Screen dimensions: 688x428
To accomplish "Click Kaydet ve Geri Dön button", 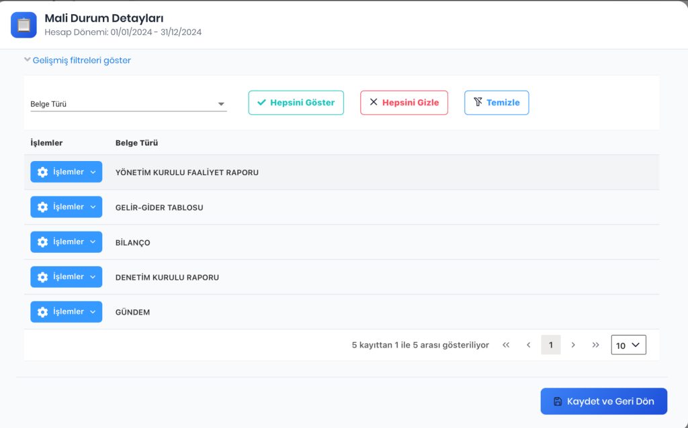I will 604,401.
